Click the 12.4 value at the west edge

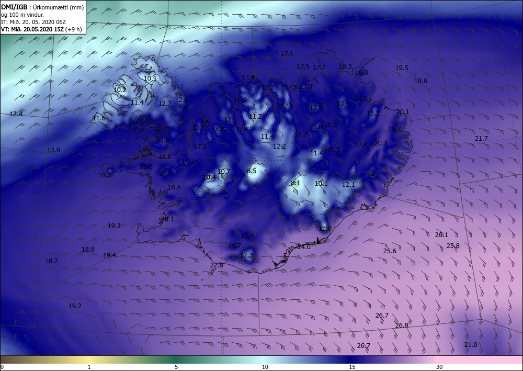16,114
